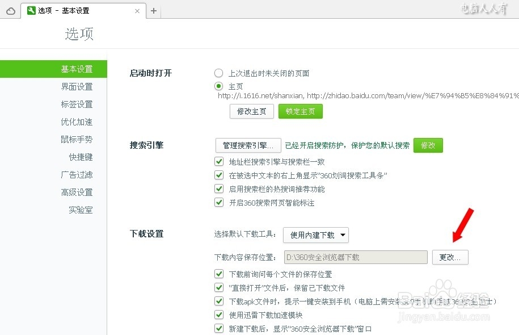Image resolution: width=519 pixels, height=335 pixels.
Task: Toggle 使用迅雷下载加速模块 checkbox
Action: tap(219, 315)
